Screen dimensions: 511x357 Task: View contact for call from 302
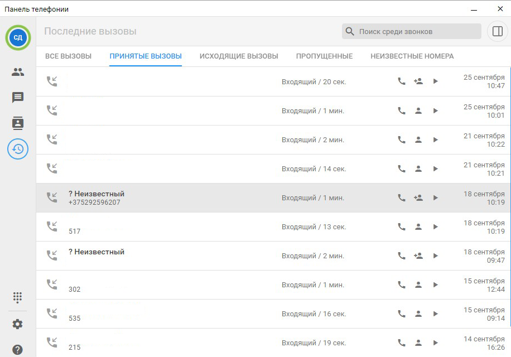coord(418,284)
